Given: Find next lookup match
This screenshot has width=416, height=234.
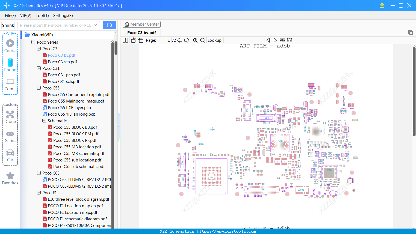Looking at the screenshot, I should point(275,40).
